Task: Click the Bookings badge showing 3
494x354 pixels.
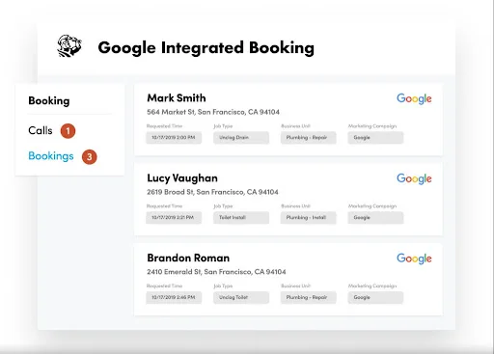Action: pos(90,157)
